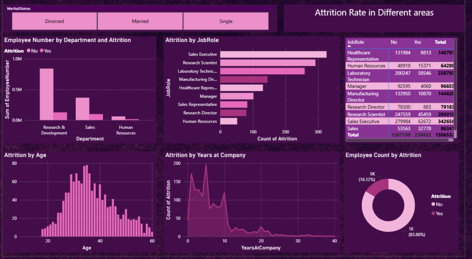Image resolution: width=472 pixels, height=259 pixels.
Task: Select the Research Scientist row in table
Action: 366,114
